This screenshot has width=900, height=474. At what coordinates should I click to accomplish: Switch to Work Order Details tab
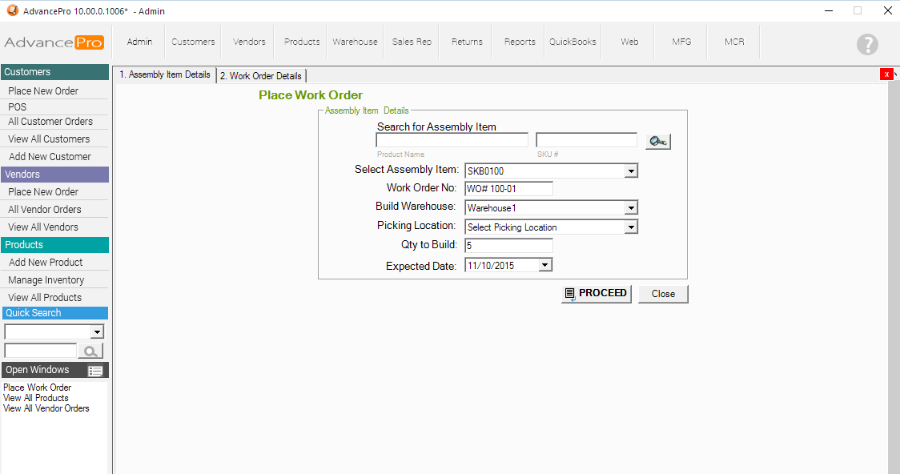tap(261, 76)
